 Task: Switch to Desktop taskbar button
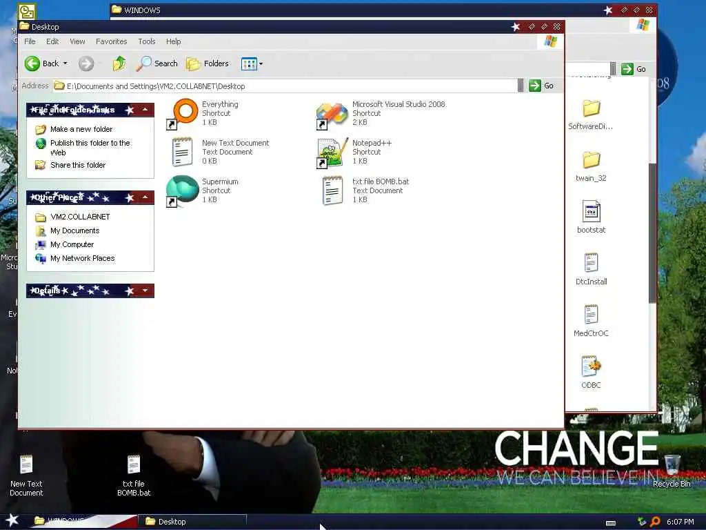pos(194,522)
